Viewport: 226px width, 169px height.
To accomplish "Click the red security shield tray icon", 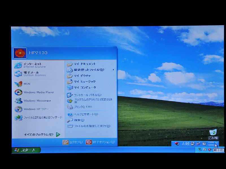I will click(x=209, y=150).
